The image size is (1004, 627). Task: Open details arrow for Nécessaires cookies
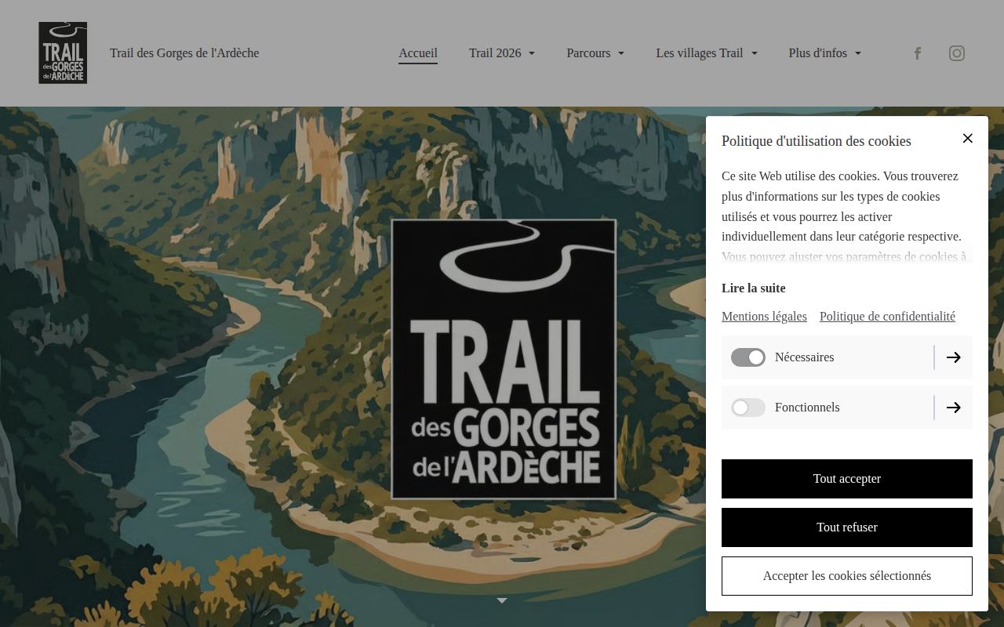tap(954, 357)
